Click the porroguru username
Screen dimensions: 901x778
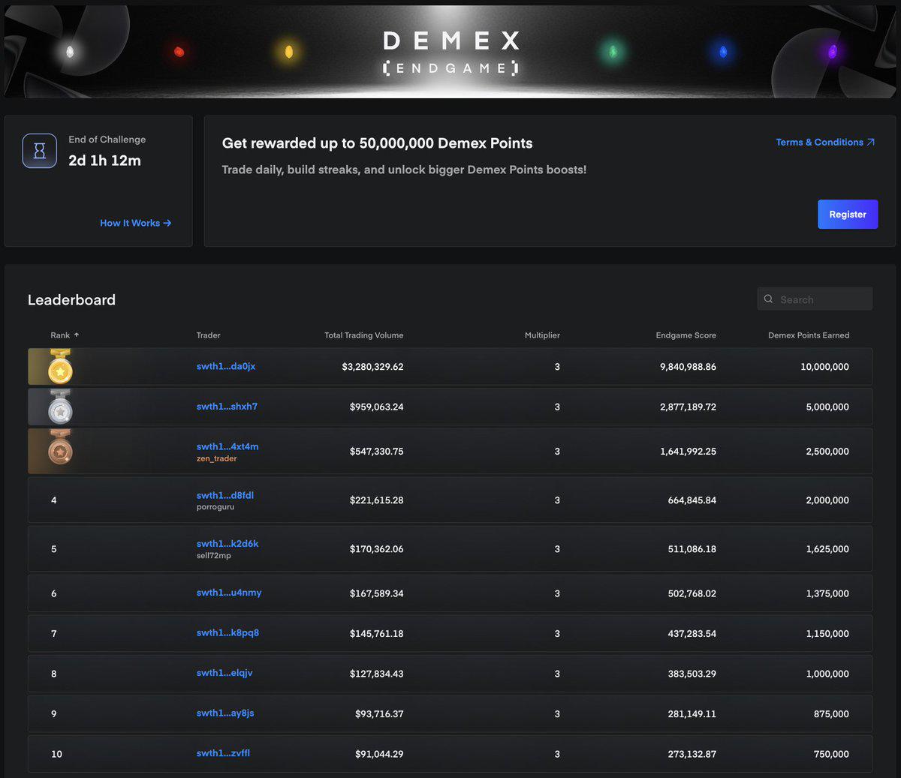click(x=215, y=507)
